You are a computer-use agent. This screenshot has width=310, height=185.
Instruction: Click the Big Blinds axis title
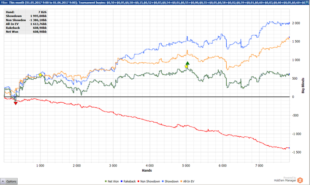[302, 85]
